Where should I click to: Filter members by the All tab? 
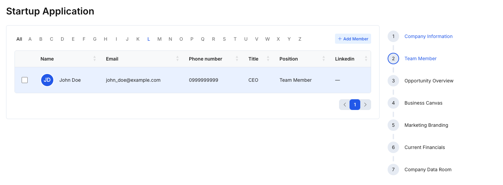tap(19, 39)
